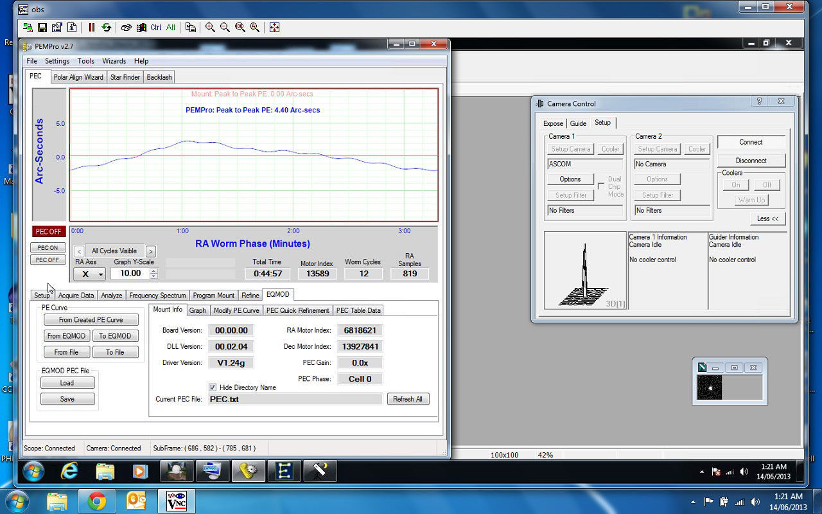Screen dimensions: 822x514
Task: Toggle the Dual Chip Mode checkbox
Action: pyautogui.click(x=601, y=185)
